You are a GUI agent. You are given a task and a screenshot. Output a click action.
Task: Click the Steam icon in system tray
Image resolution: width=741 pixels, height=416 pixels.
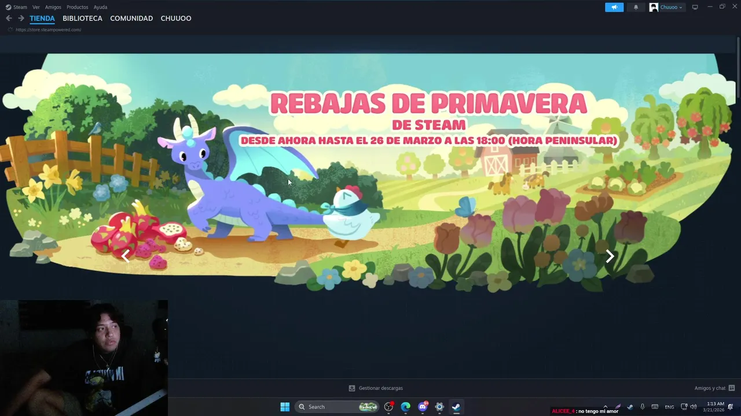tap(630, 407)
